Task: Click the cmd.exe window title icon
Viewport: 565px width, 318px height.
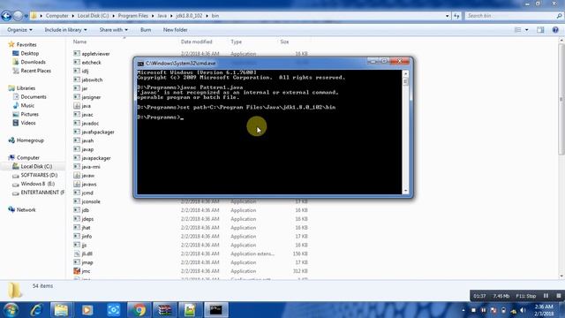Action: [140, 64]
